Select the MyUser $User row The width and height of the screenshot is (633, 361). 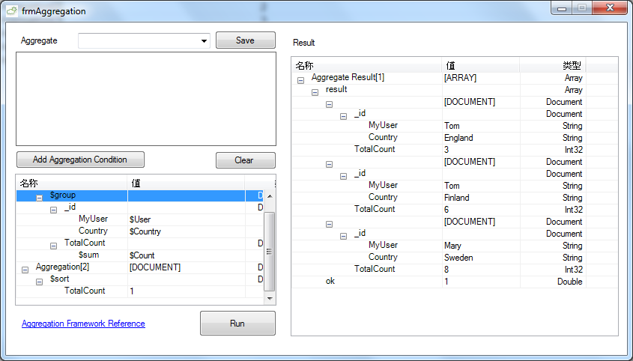[x=139, y=219]
